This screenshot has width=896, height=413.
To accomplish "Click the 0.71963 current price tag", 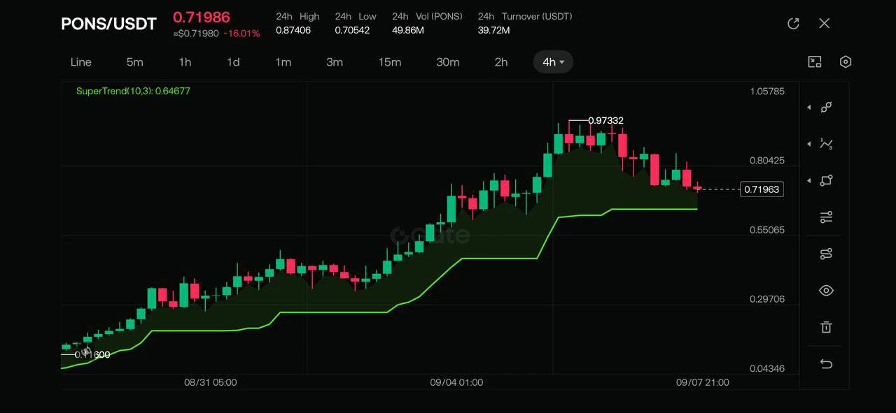I will pos(762,189).
